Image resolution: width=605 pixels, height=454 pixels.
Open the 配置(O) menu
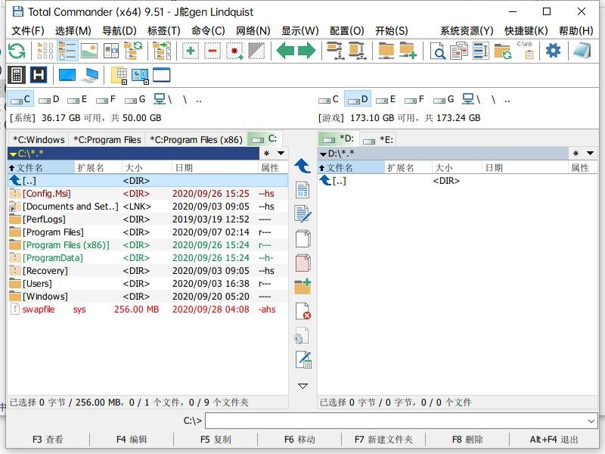[x=347, y=30]
